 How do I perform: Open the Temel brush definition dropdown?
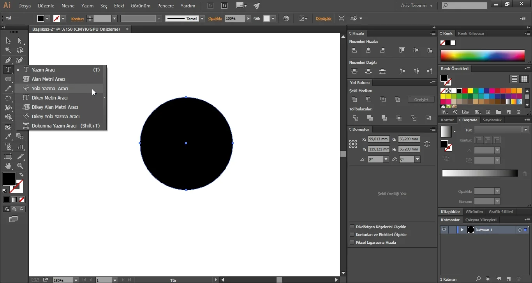click(202, 18)
